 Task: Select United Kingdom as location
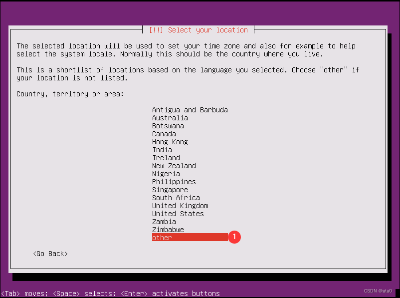coord(180,206)
